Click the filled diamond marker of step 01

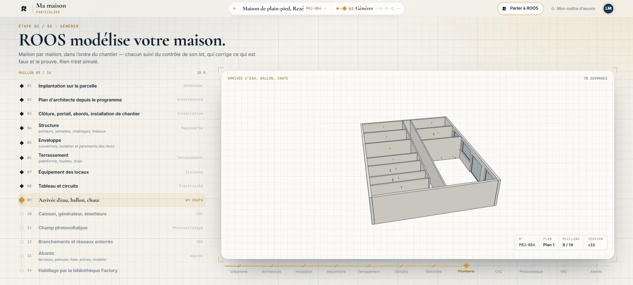tap(22, 86)
